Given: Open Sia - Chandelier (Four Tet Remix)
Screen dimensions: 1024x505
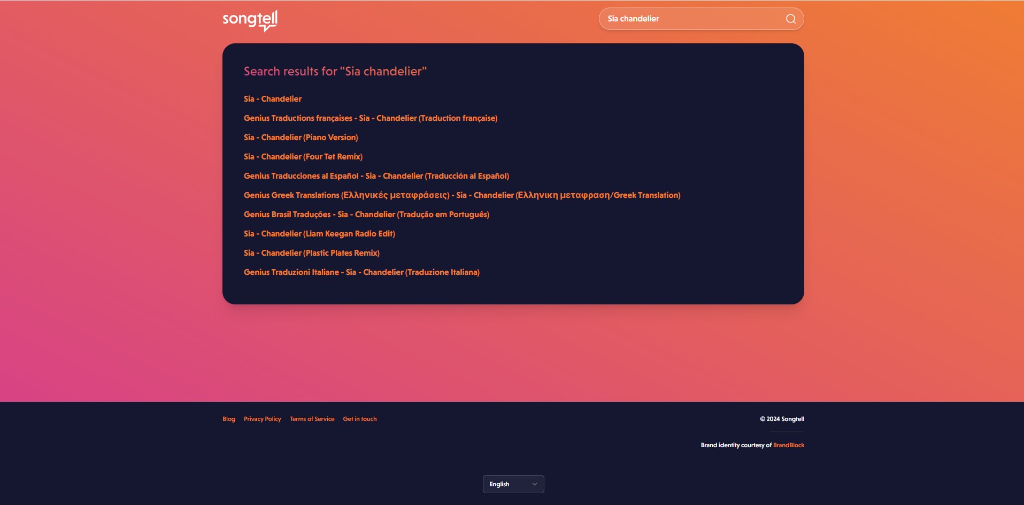Looking at the screenshot, I should [x=303, y=157].
